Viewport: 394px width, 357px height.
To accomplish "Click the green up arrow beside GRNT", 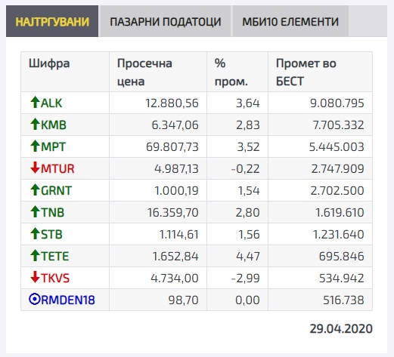I will click(35, 190).
